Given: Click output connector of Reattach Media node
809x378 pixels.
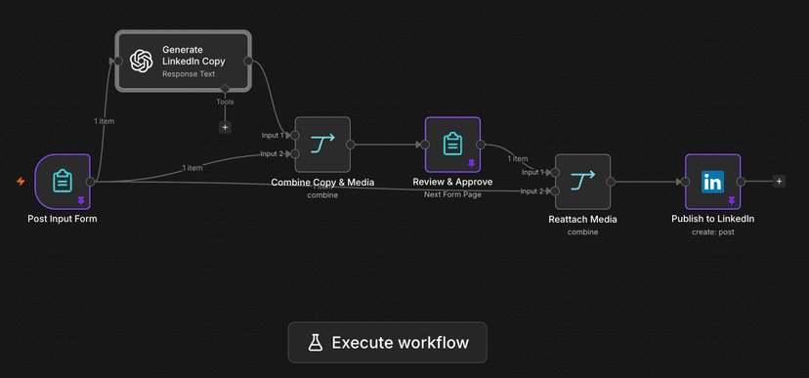Looking at the screenshot, I should [x=611, y=182].
